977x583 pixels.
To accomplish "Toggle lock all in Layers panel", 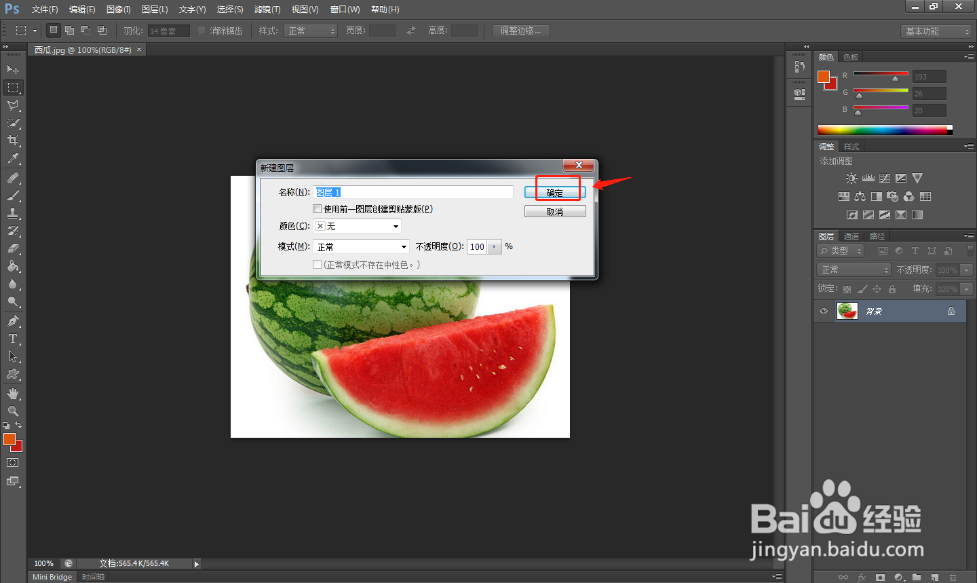I will [892, 289].
